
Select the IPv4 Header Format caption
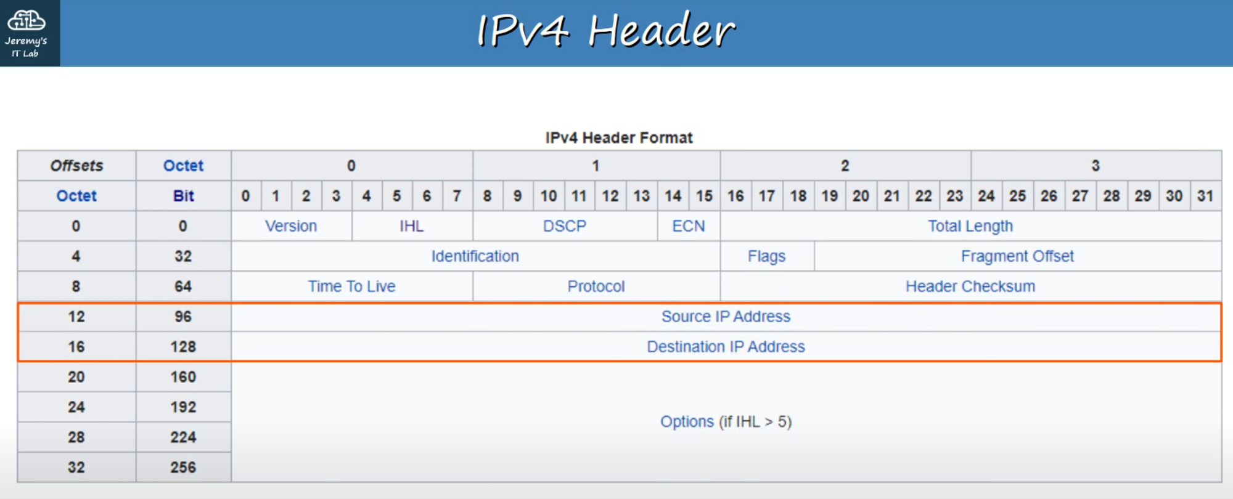[x=619, y=137]
